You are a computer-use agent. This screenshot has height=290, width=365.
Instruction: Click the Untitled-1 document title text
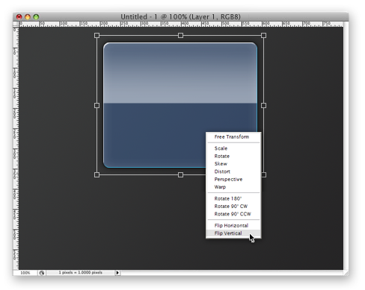(x=180, y=17)
